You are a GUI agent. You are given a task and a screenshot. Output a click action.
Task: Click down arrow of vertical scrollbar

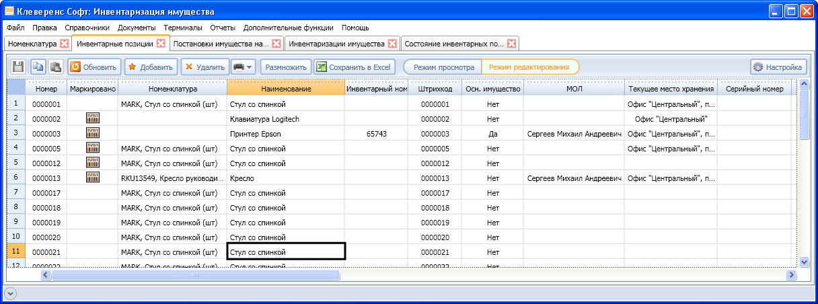(x=804, y=262)
